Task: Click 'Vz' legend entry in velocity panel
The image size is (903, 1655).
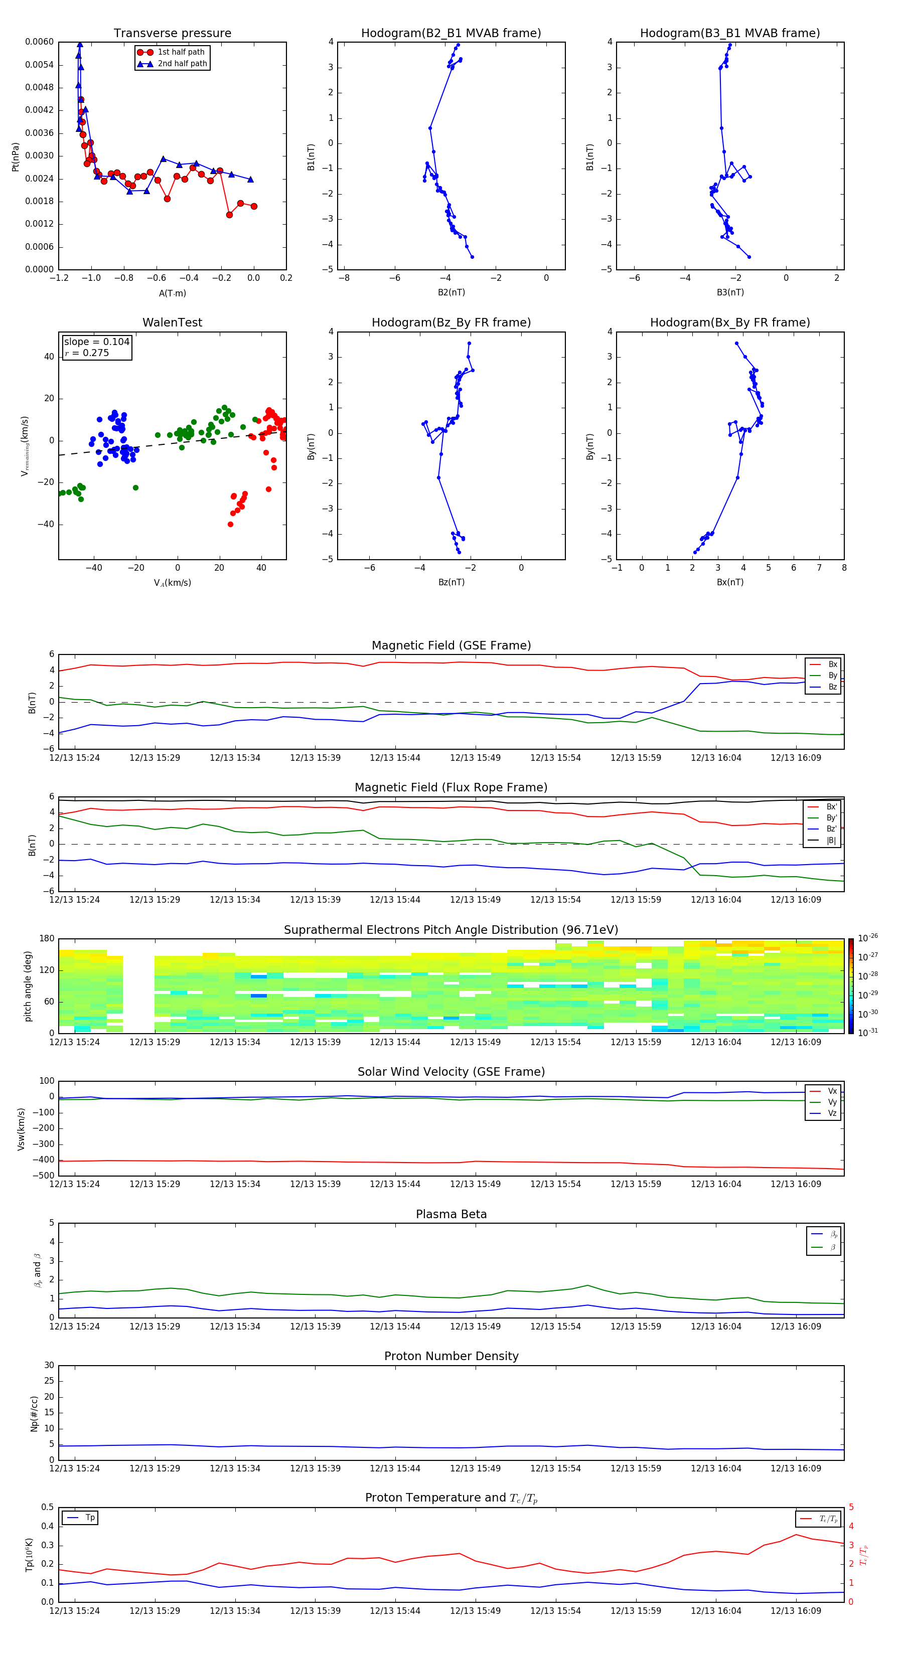Action: pyautogui.click(x=824, y=1113)
